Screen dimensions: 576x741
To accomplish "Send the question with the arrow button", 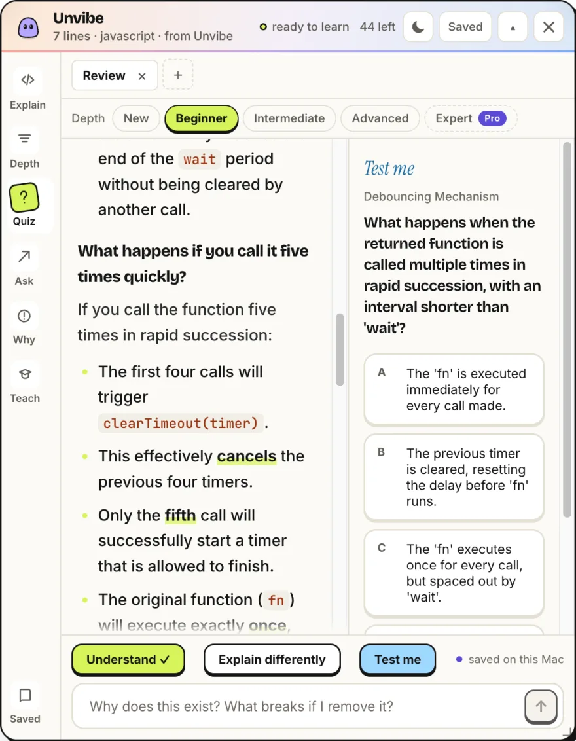I will [541, 706].
